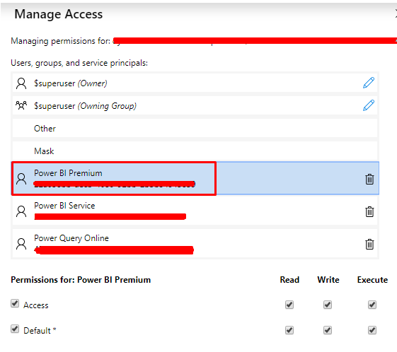This screenshot has height=352, width=397.
Task: Toggle Default Read permission checkbox
Action: (289, 330)
